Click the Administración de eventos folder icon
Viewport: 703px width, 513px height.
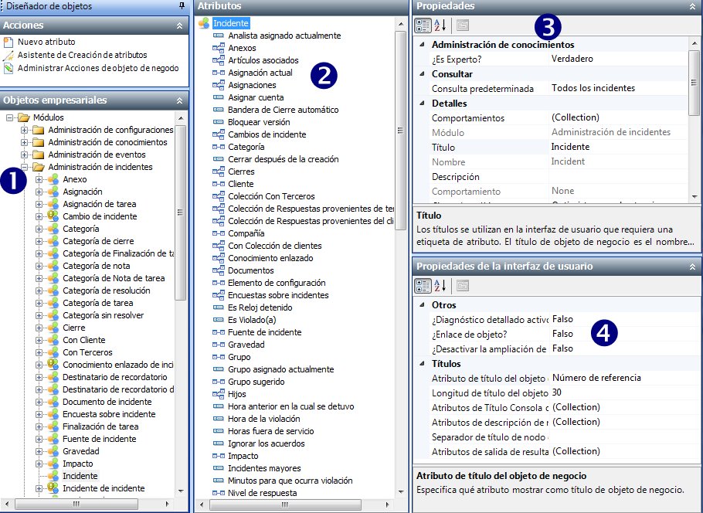(39, 155)
